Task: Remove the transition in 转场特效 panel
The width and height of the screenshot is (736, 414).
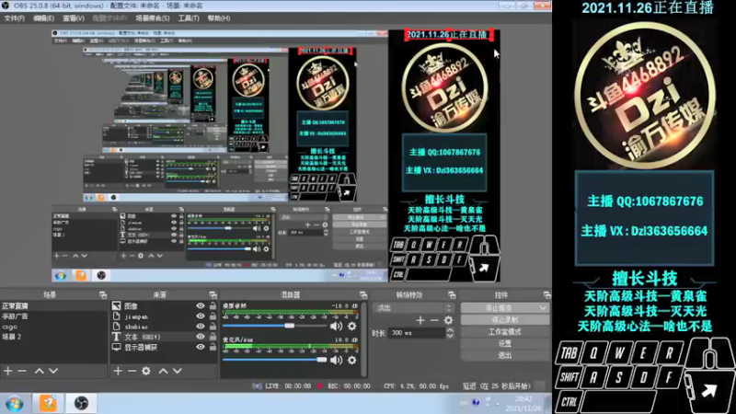Action: click(434, 320)
